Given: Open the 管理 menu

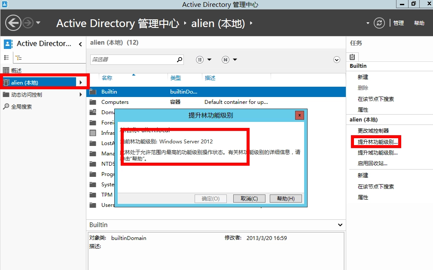Looking at the screenshot, I should [399, 23].
